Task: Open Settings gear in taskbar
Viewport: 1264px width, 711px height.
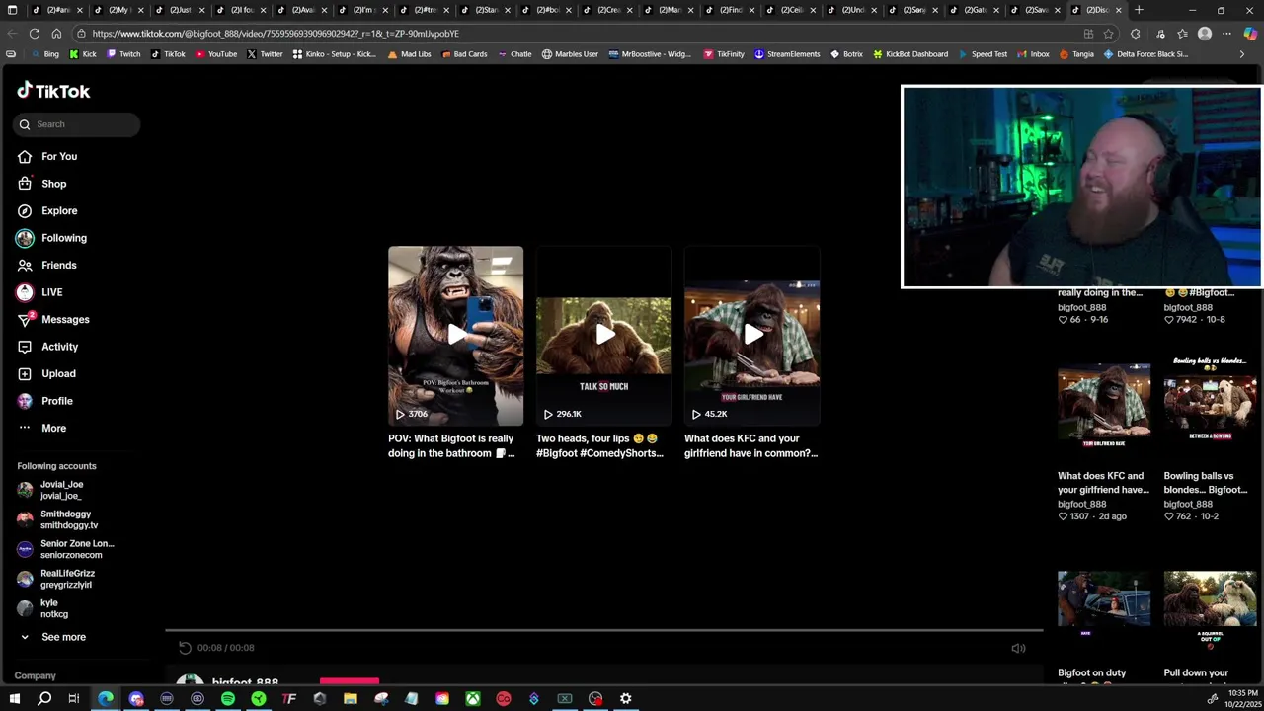Action: [x=626, y=699]
